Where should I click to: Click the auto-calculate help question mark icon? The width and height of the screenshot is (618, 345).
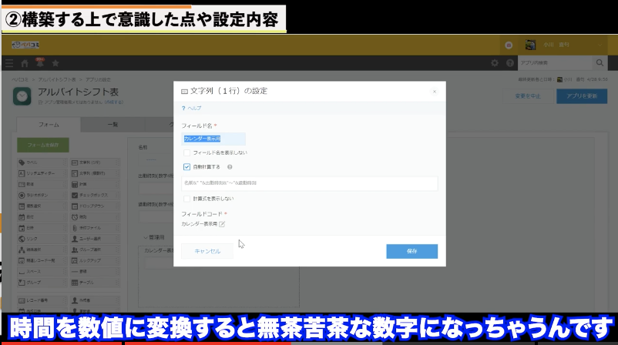(230, 166)
